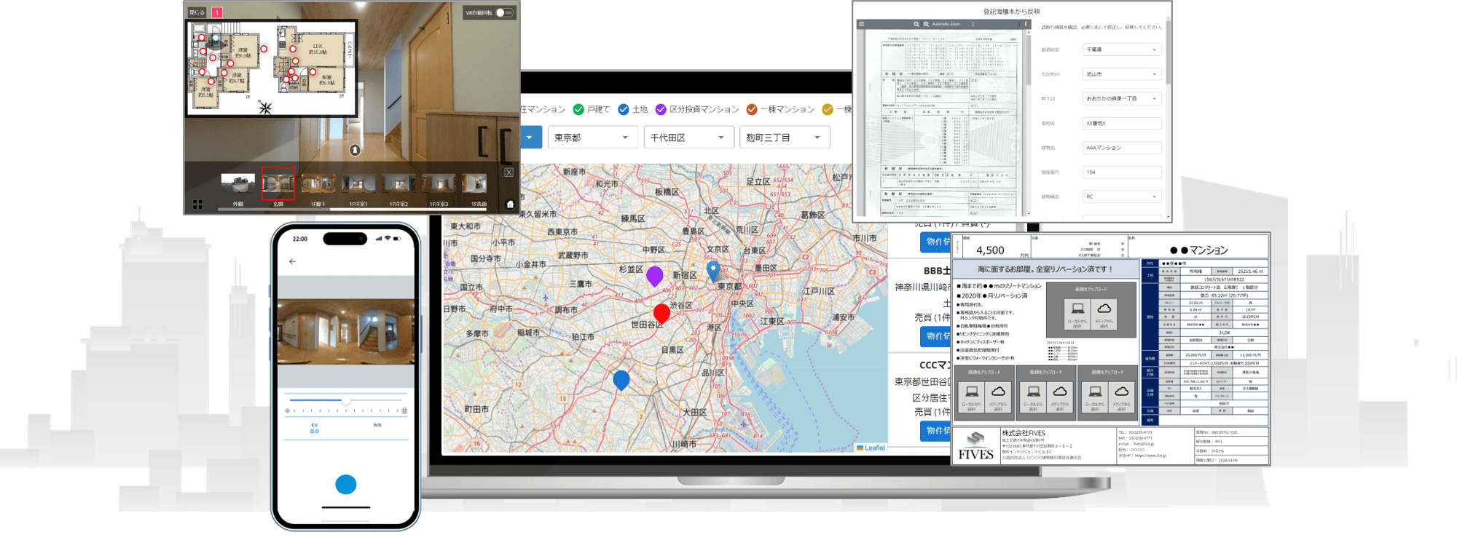1457x540 pixels.
Task: Open the RC building structure dropdown
Action: 1122,196
